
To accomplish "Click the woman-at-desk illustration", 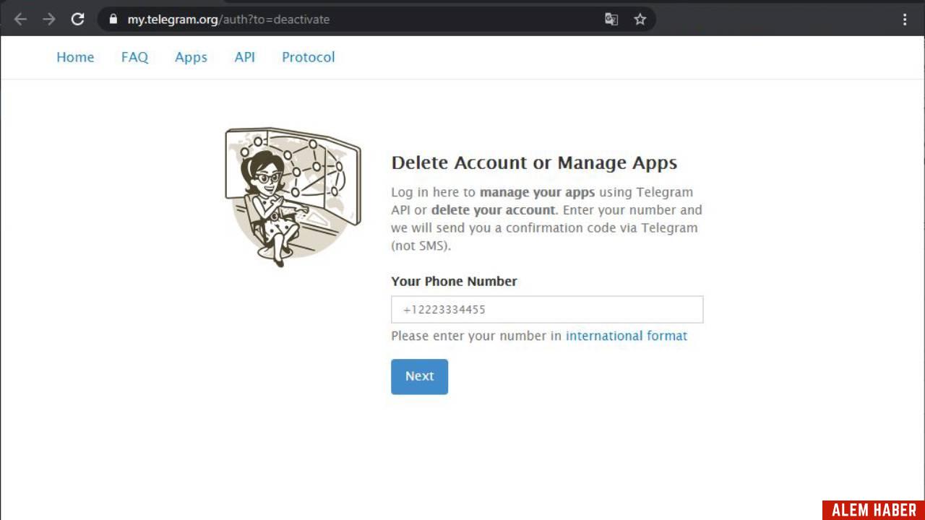I will (293, 196).
